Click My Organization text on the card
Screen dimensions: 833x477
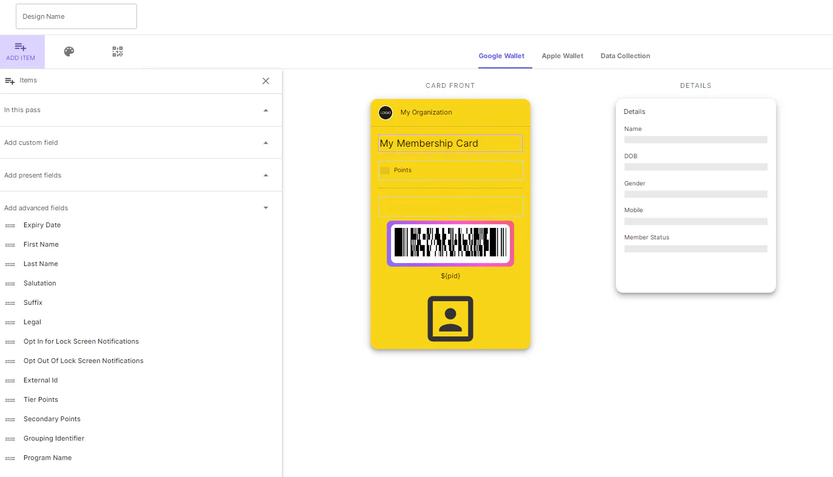pyautogui.click(x=426, y=112)
